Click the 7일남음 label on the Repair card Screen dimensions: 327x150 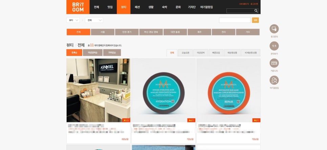[255, 139]
